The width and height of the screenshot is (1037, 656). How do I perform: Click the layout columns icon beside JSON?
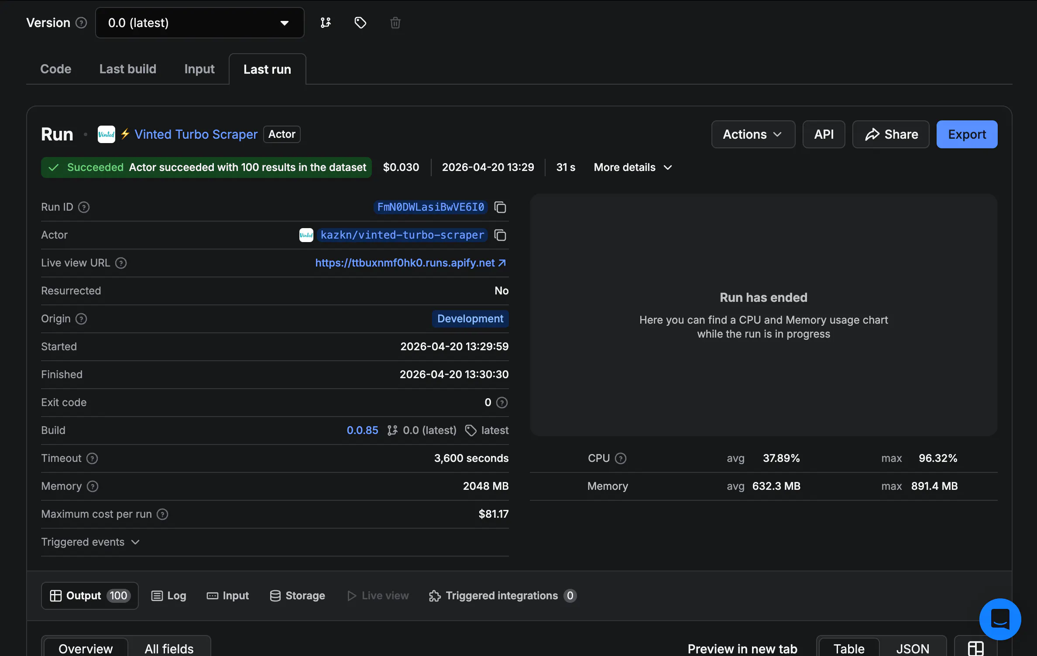point(976,649)
